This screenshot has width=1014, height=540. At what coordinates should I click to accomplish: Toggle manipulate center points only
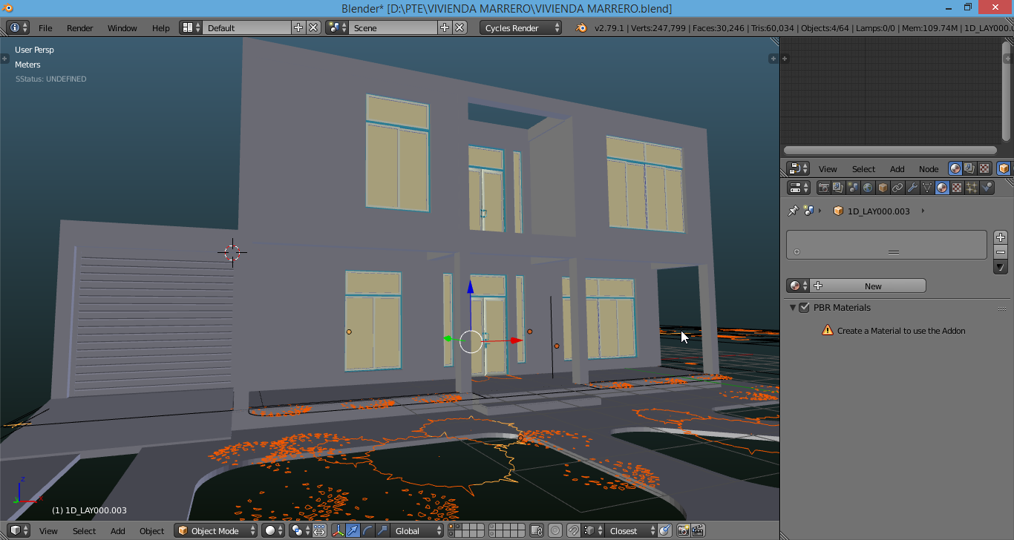click(x=319, y=530)
